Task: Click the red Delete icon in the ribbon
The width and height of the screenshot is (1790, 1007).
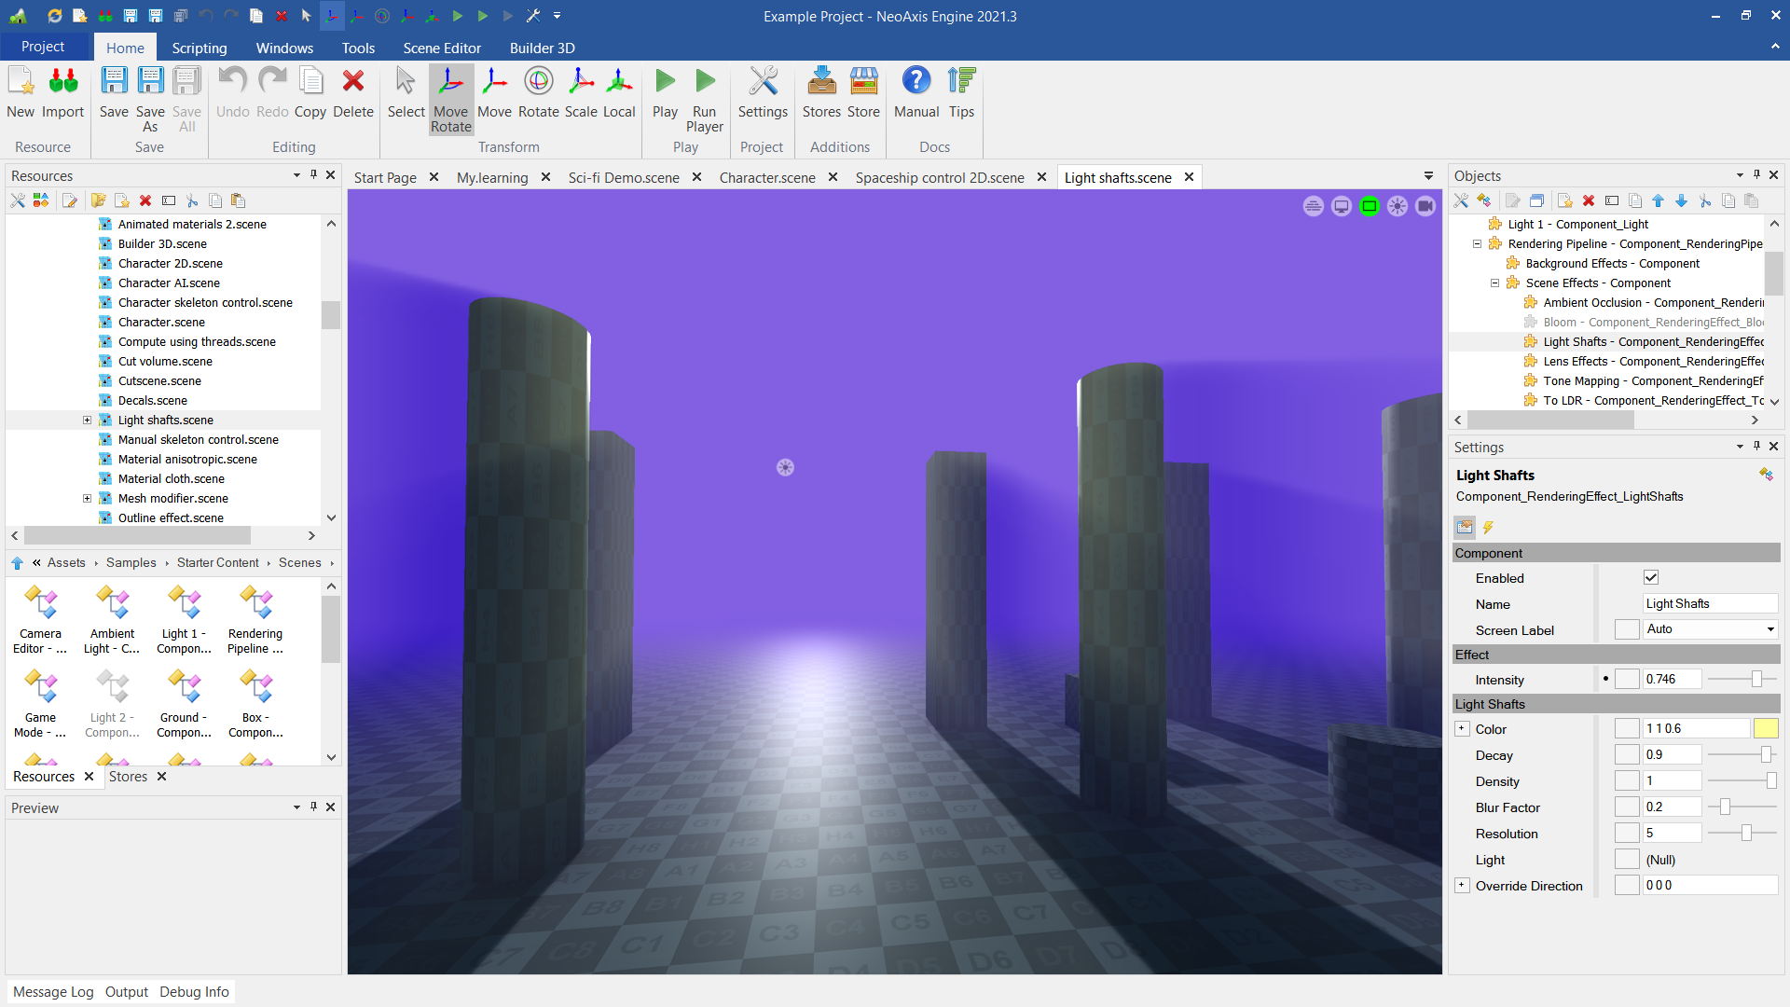Action: (352, 92)
